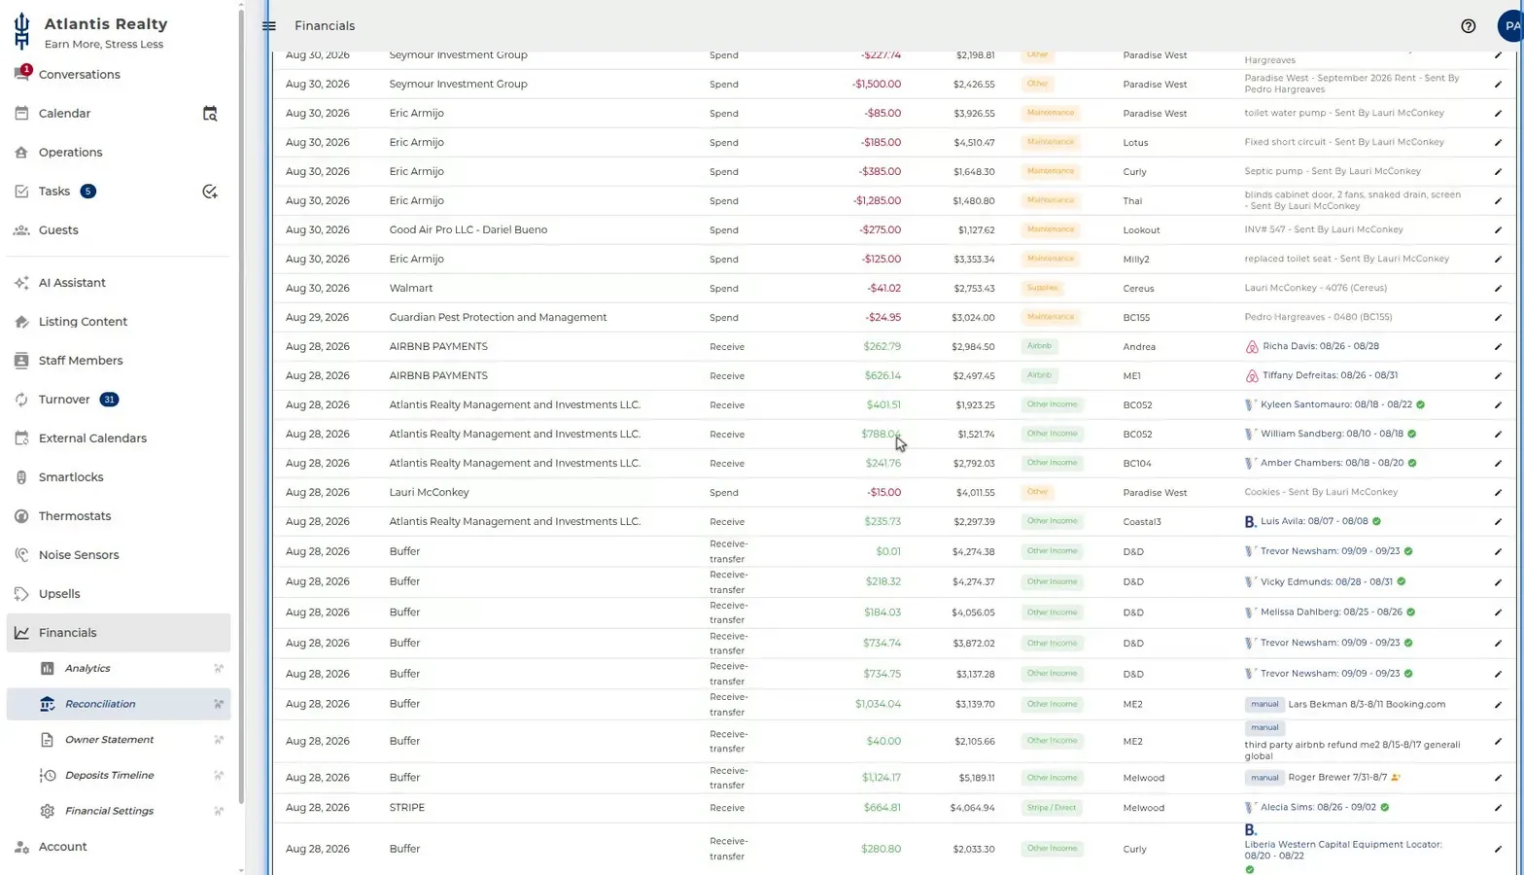The height and width of the screenshot is (875, 1524).
Task: Edit the Walmart transaction with pencil icon
Action: (x=1498, y=289)
